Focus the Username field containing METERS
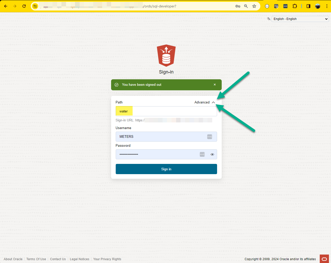Image resolution: width=331 pixels, height=263 pixels. pyautogui.click(x=166, y=136)
